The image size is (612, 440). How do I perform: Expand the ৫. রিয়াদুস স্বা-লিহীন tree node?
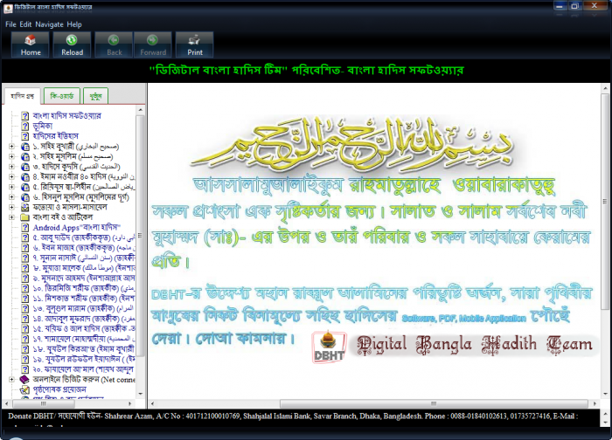coord(11,187)
